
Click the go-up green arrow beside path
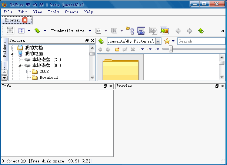(101, 41)
